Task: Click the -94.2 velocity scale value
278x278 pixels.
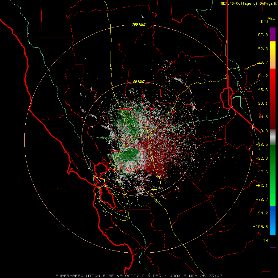Action: click(262, 213)
